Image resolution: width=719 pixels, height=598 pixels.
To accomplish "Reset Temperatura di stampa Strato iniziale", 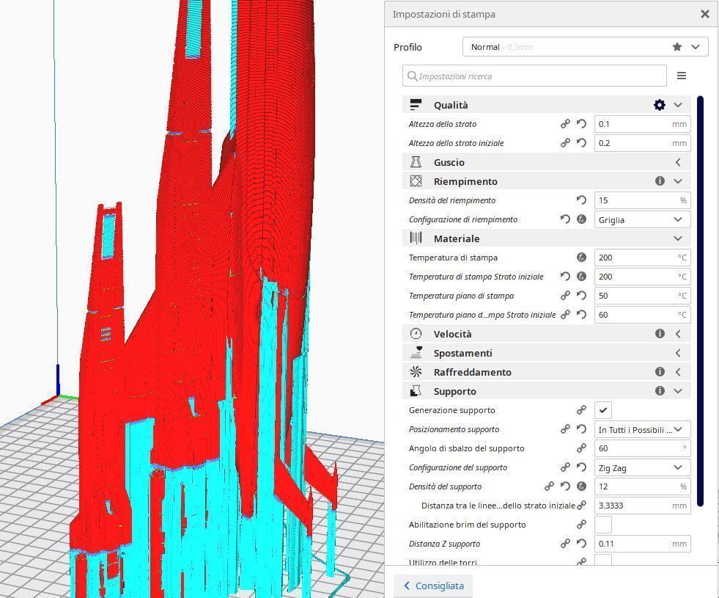I will click(565, 277).
